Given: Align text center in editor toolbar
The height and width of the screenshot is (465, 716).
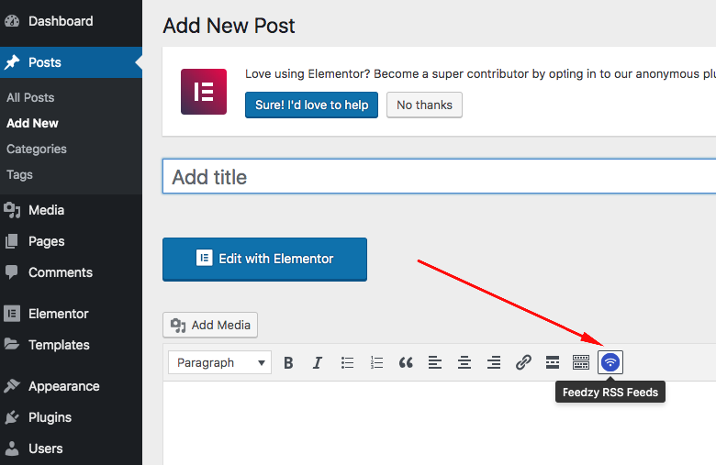Looking at the screenshot, I should click(x=464, y=363).
